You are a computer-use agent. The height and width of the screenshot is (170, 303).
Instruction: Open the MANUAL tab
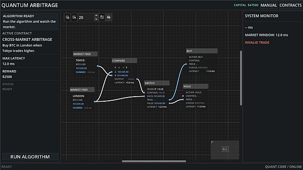pyautogui.click(x=269, y=5)
